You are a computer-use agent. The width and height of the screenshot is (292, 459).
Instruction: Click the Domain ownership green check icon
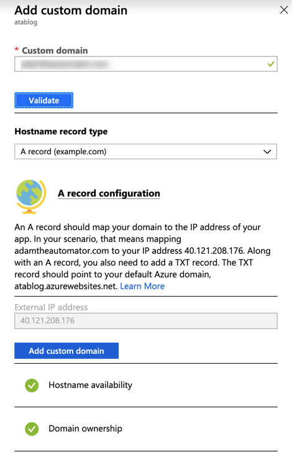pyautogui.click(x=32, y=429)
